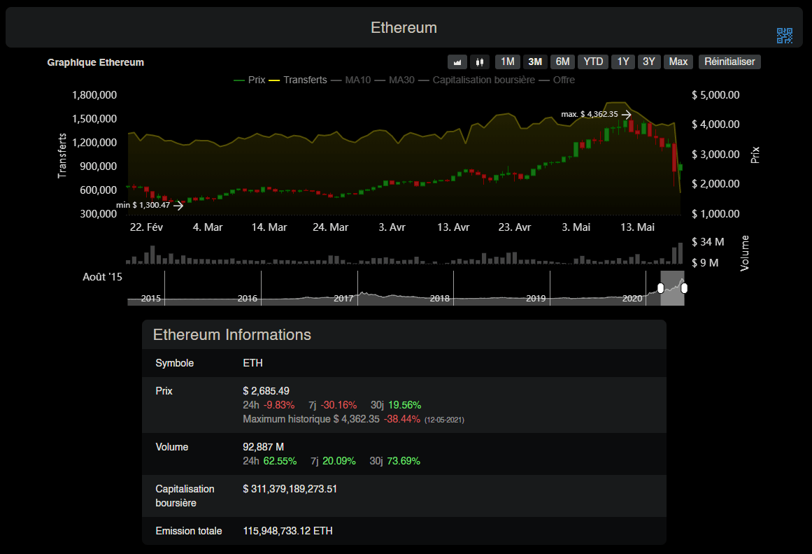
Task: Click the left handle of range navigator
Action: click(x=660, y=288)
